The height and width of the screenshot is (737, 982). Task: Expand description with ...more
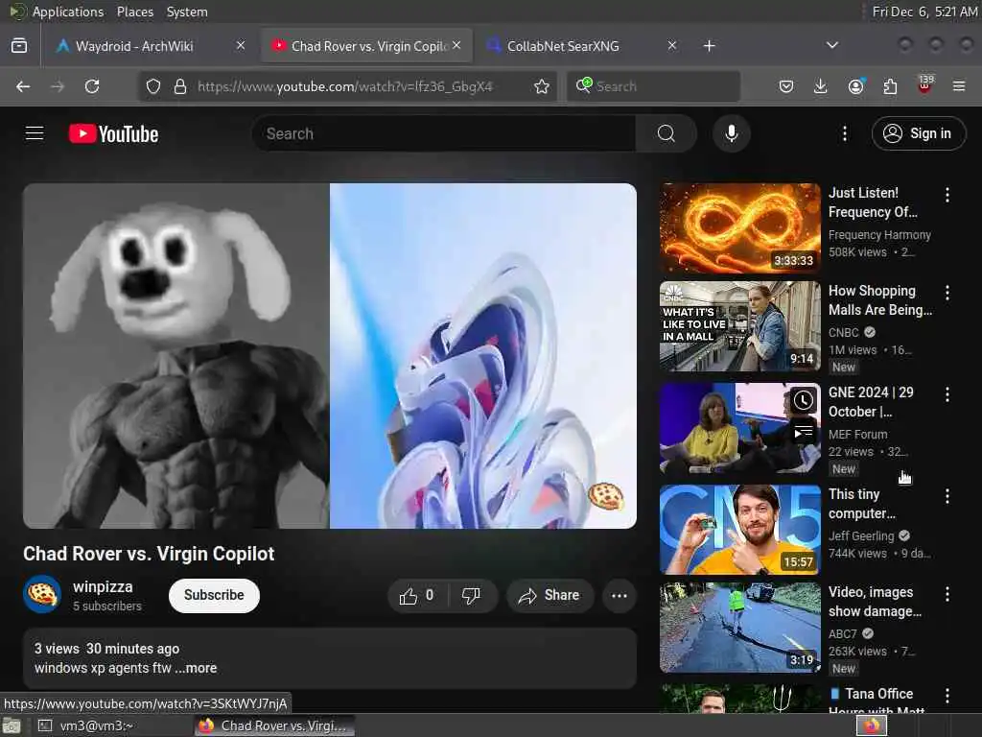pos(196,668)
